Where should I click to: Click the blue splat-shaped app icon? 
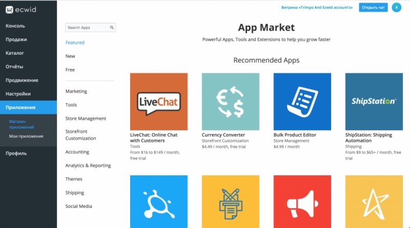(x=159, y=201)
